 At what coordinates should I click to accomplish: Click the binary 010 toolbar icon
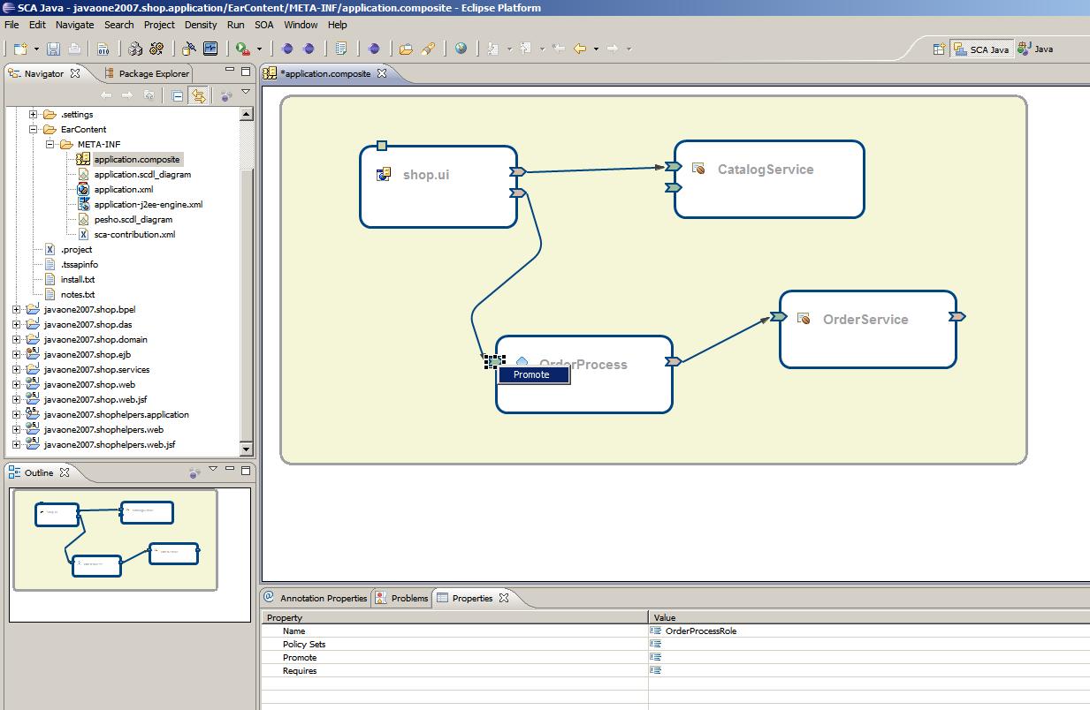click(103, 49)
